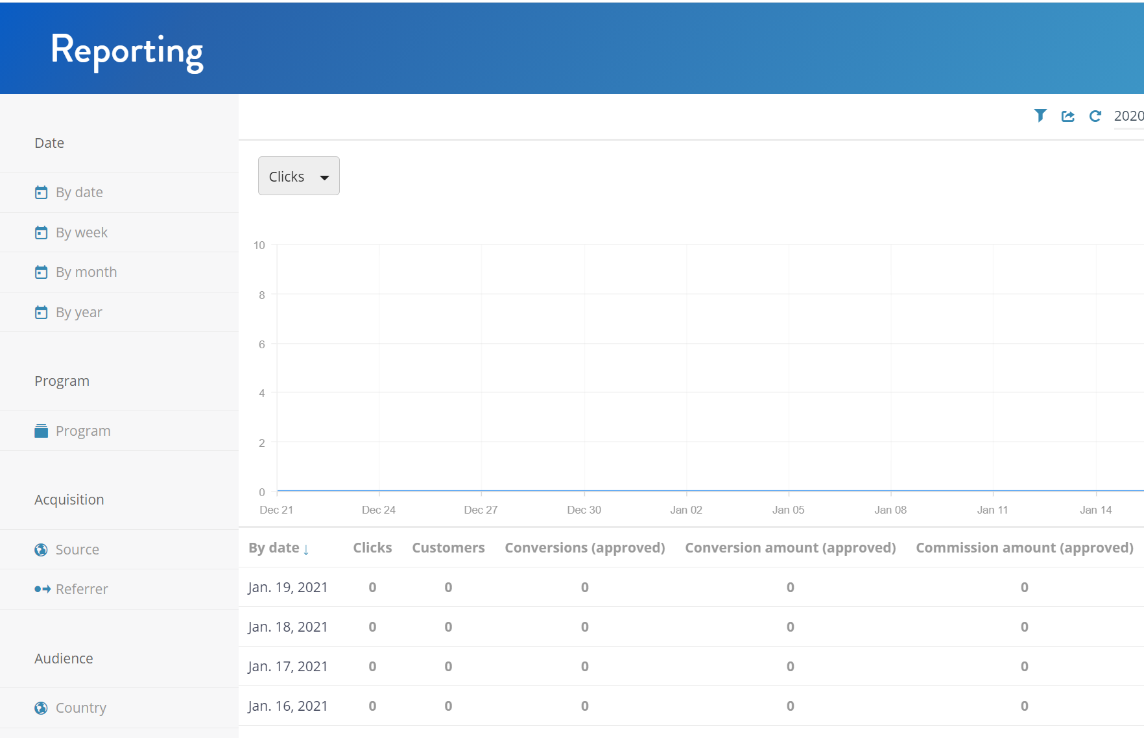The height and width of the screenshot is (738, 1144).
Task: Click the Audience section heading
Action: [x=64, y=659]
